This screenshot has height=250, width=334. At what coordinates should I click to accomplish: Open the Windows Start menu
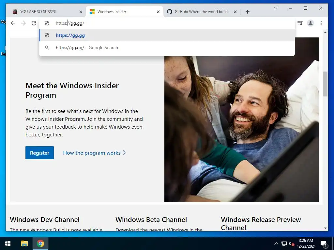tap(8, 243)
